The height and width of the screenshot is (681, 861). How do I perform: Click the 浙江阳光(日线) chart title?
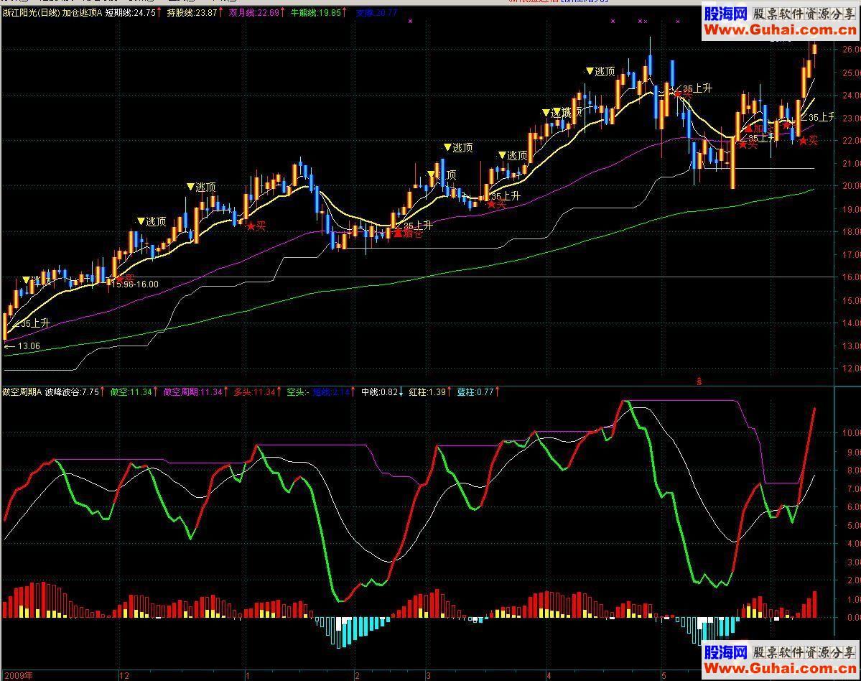31,13
